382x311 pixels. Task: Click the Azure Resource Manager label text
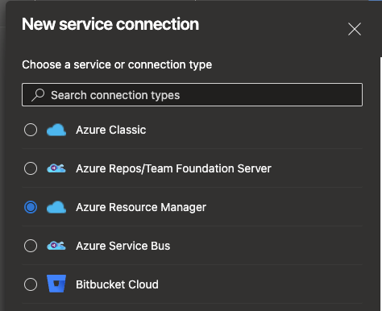(141, 207)
